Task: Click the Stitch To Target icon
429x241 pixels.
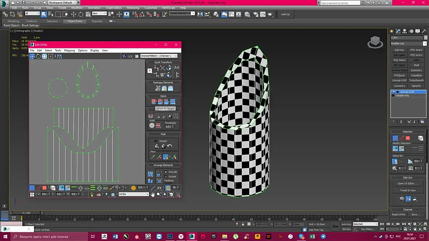Action: pyautogui.click(x=154, y=102)
